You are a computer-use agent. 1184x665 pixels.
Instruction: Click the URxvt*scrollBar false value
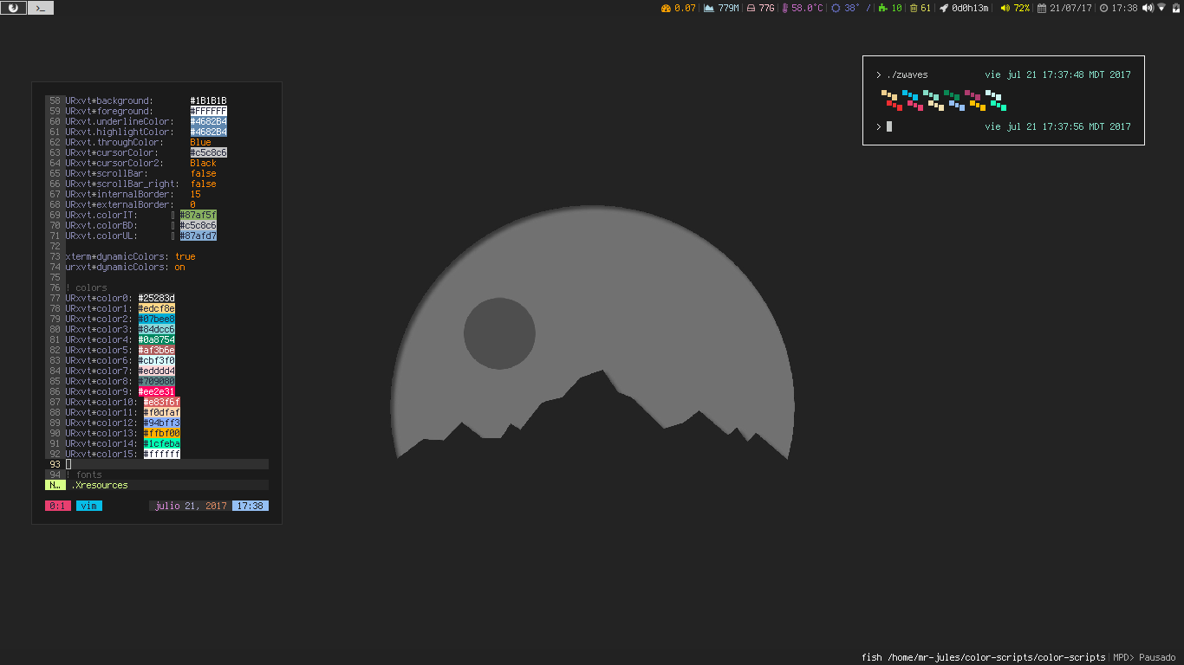pos(203,174)
